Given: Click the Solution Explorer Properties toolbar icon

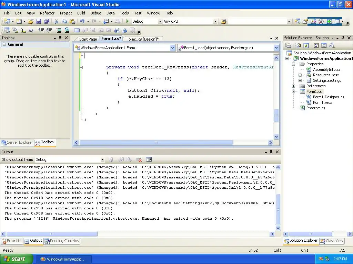Looking at the screenshot, I should pos(288,46).
